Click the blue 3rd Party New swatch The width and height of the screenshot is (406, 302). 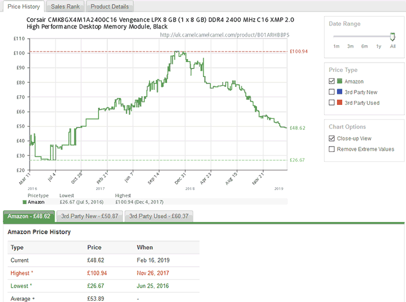(x=339, y=92)
